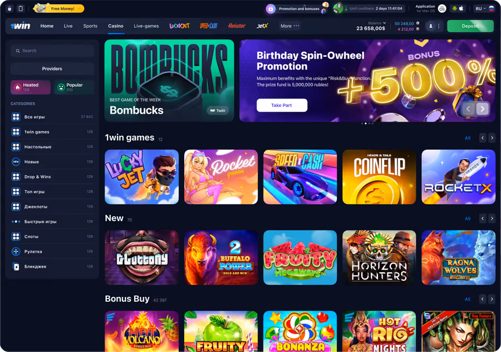Open JetX from the top navigation
The width and height of the screenshot is (501, 352).
[262, 26]
